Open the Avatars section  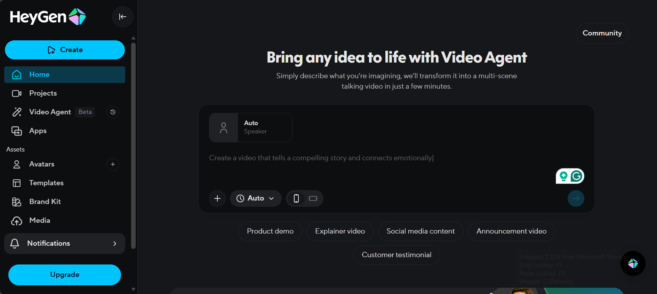42,164
